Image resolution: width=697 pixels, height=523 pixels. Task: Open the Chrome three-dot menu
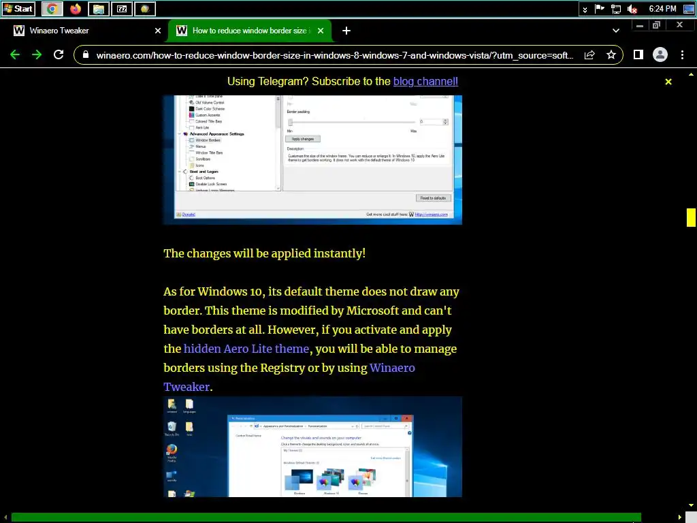[x=682, y=54]
